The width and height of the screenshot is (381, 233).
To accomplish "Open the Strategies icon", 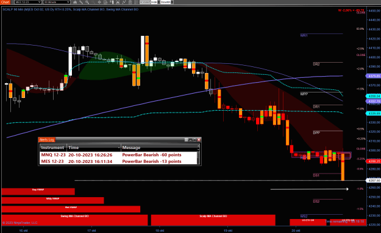I will [x=130, y=2].
